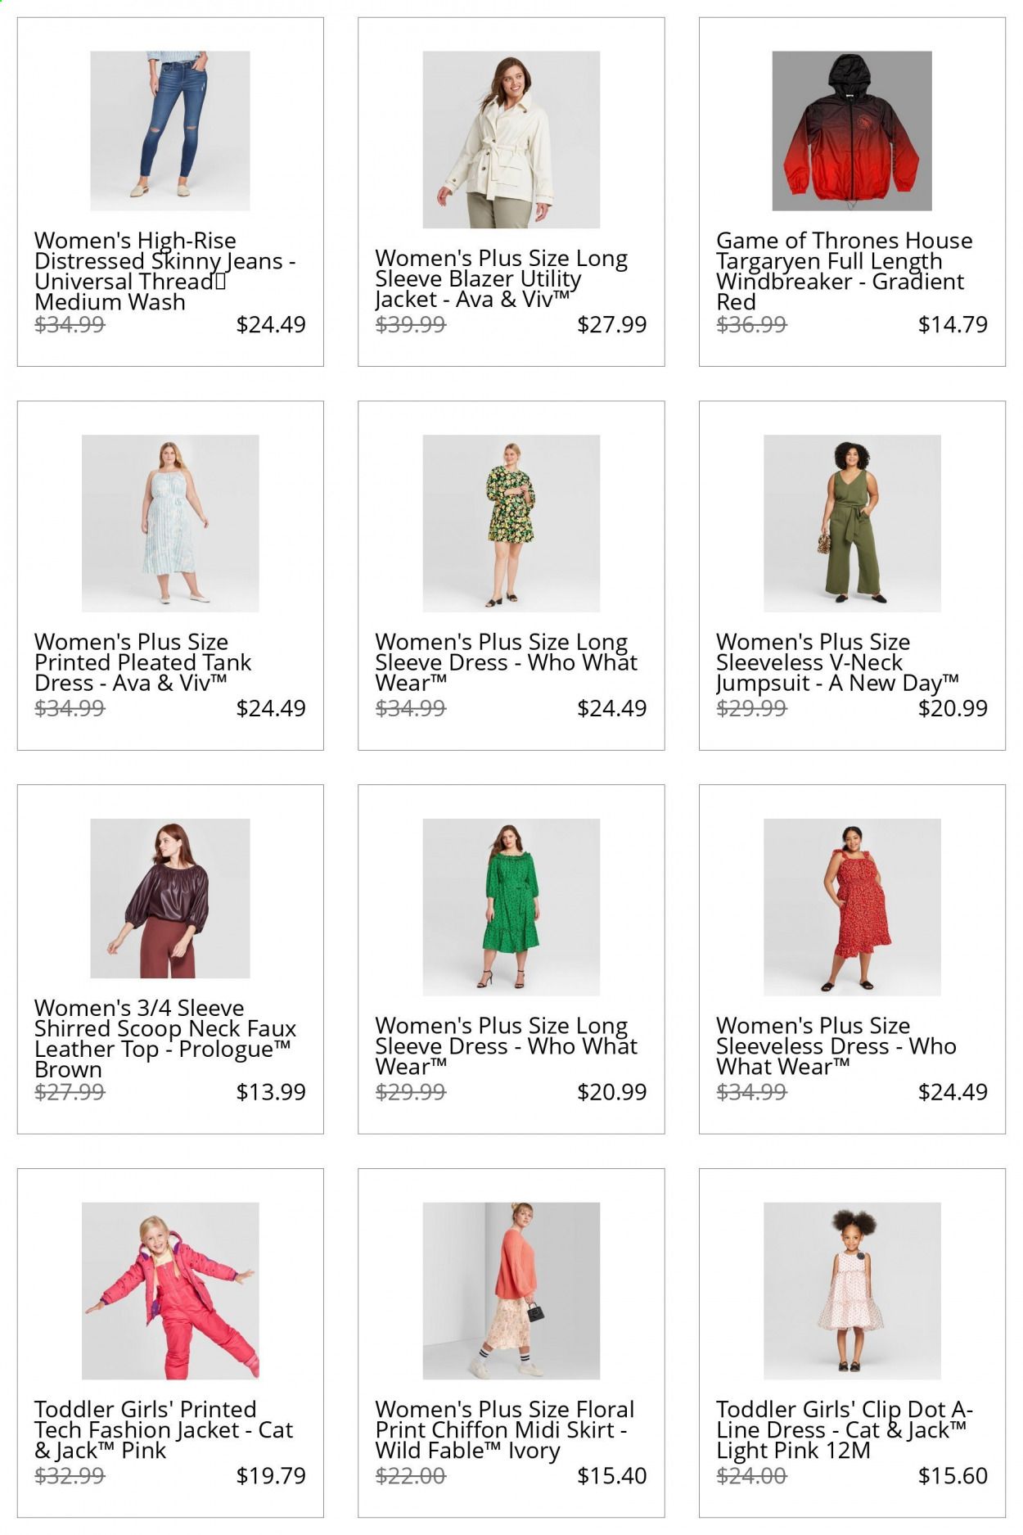The height and width of the screenshot is (1535, 1023).
Task: Select the green long sleeve dress image
Action: pyautogui.click(x=511, y=906)
